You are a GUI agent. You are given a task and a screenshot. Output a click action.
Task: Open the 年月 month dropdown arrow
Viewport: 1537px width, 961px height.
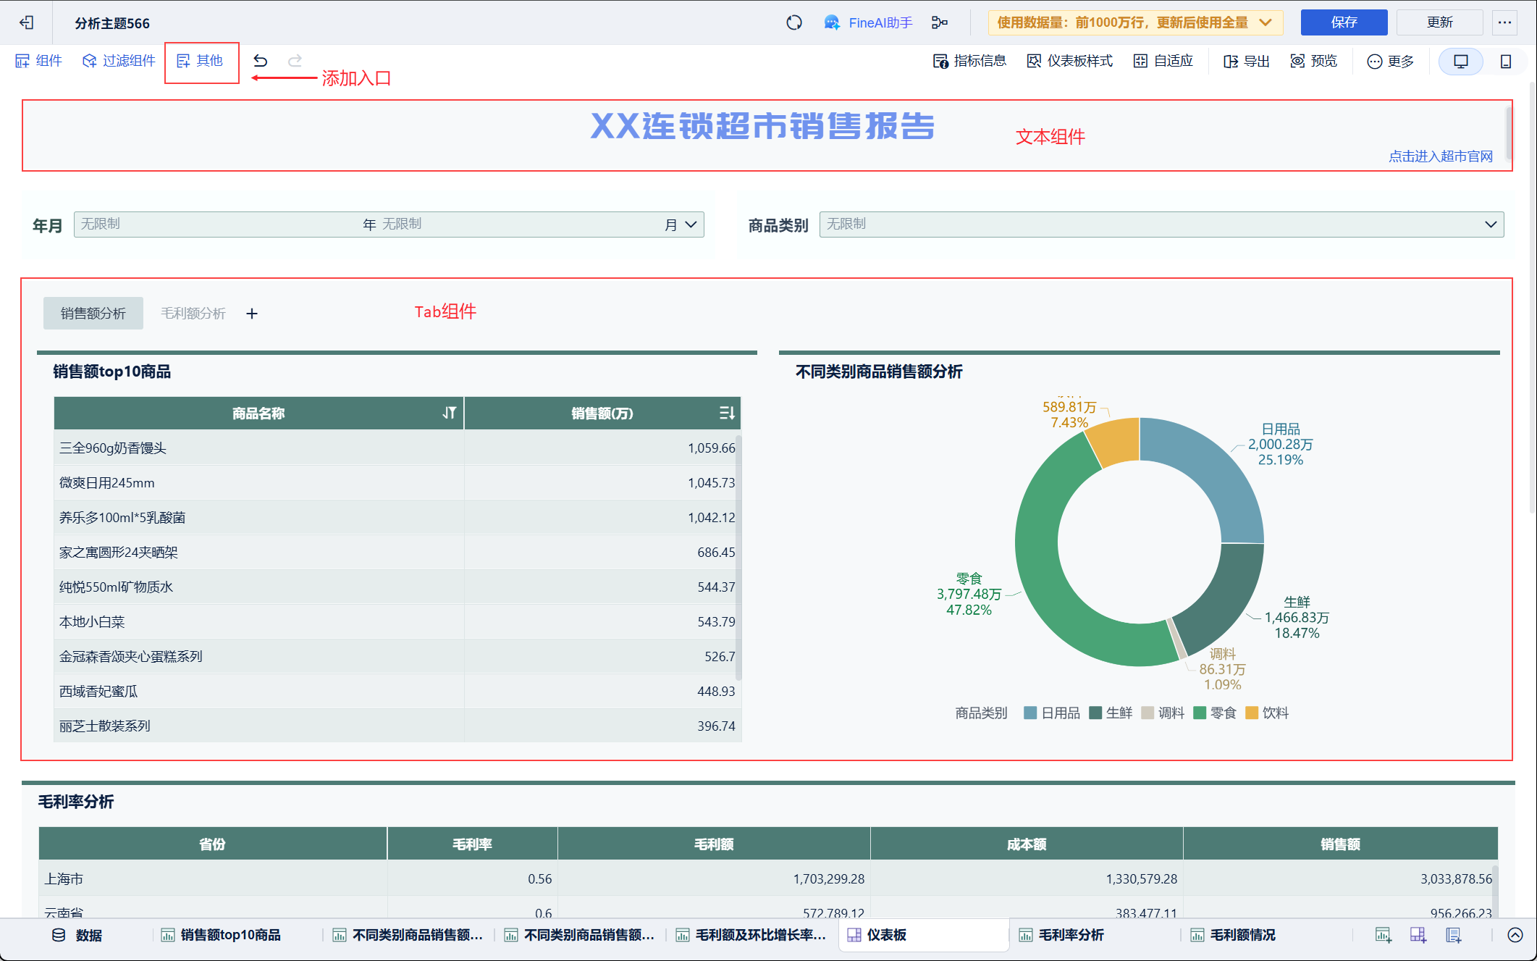(691, 224)
